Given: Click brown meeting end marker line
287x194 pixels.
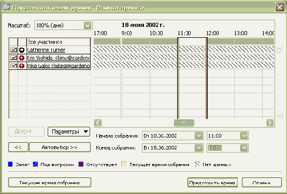Looking at the screenshot, I should click(207, 78).
